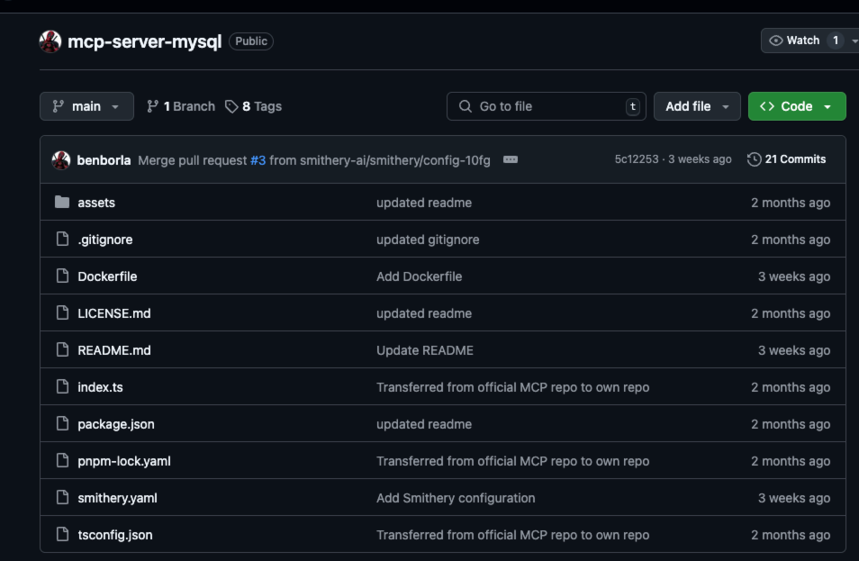The image size is (859, 561).
Task: Open the package.json file
Action: 116,424
